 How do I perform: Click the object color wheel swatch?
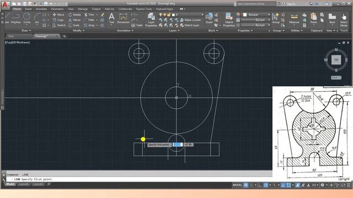click(x=238, y=15)
